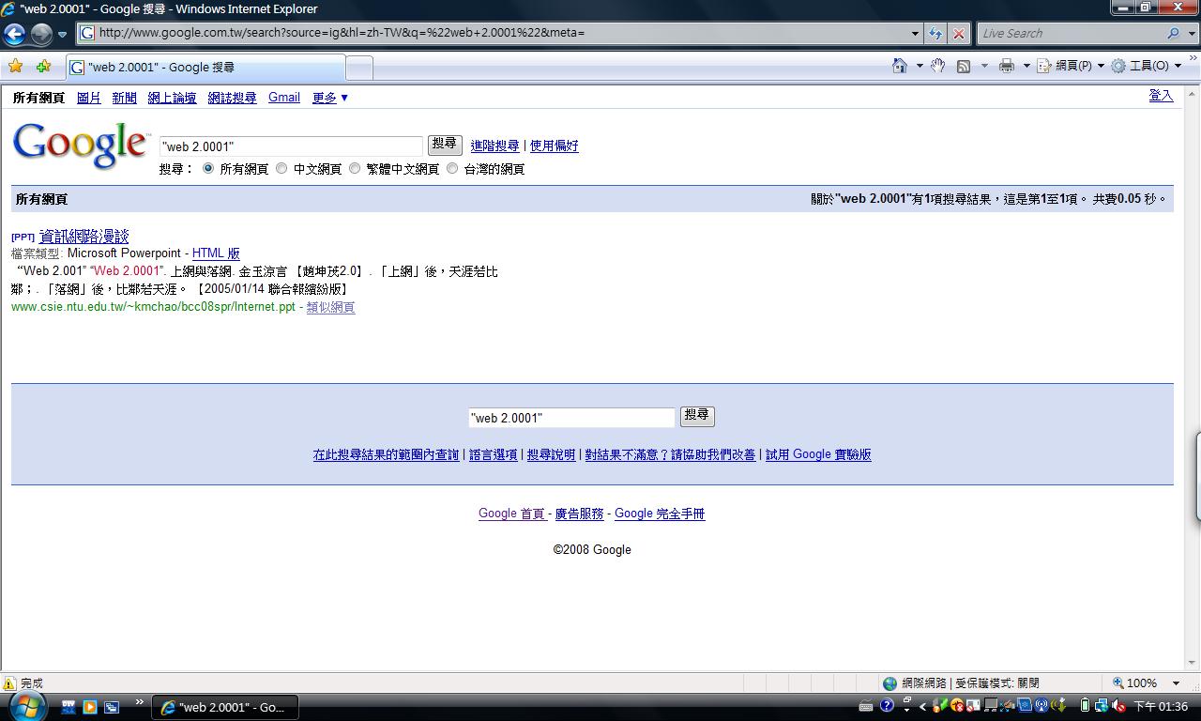This screenshot has width=1201, height=721.
Task: Click the hand-shaped toolbar icon
Action: [937, 66]
